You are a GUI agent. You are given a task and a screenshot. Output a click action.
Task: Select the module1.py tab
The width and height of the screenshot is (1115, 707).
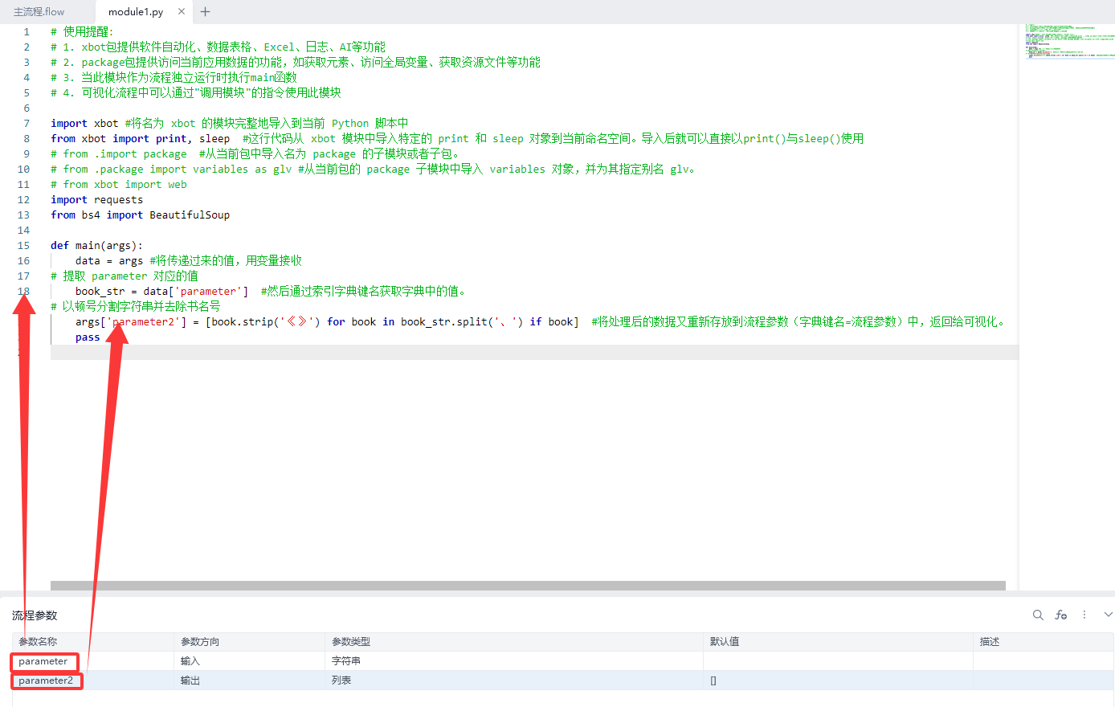click(x=135, y=12)
